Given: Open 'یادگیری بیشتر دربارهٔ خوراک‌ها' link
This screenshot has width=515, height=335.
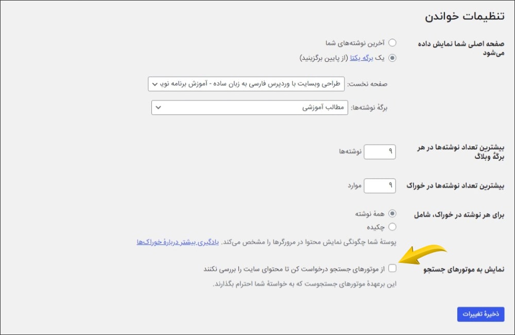Looking at the screenshot, I should 178,242.
